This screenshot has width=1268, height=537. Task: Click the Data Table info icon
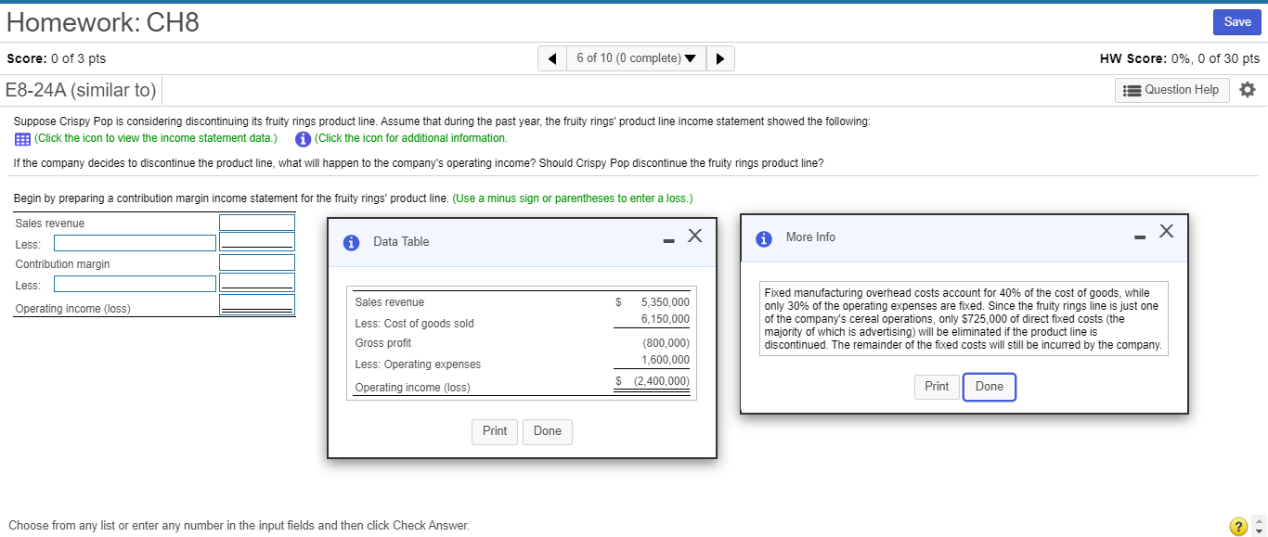click(x=351, y=242)
